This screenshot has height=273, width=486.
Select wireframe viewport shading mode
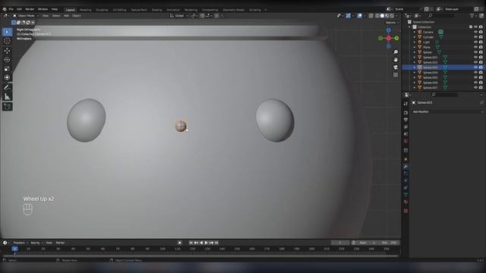[377, 15]
